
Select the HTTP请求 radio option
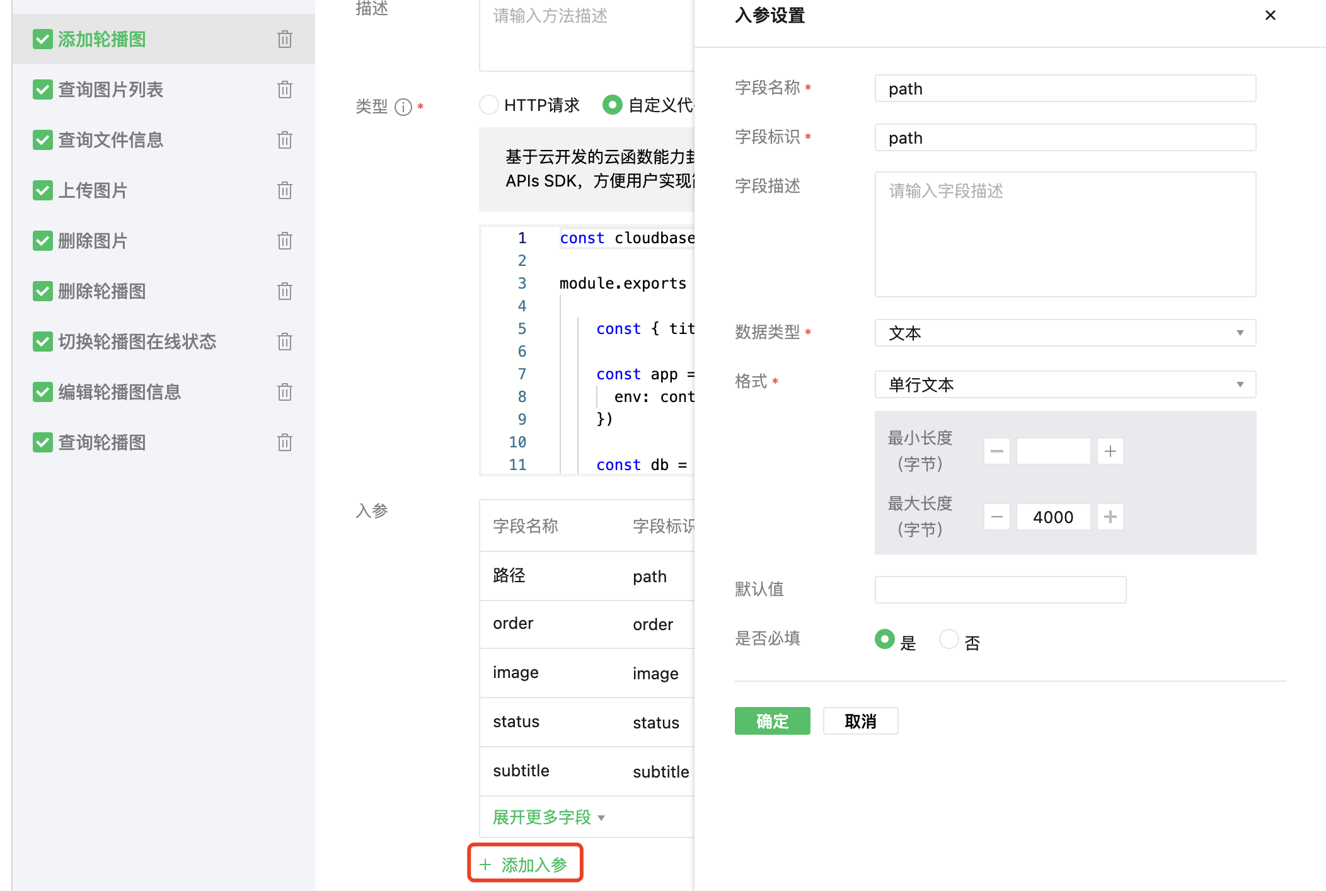(x=489, y=105)
